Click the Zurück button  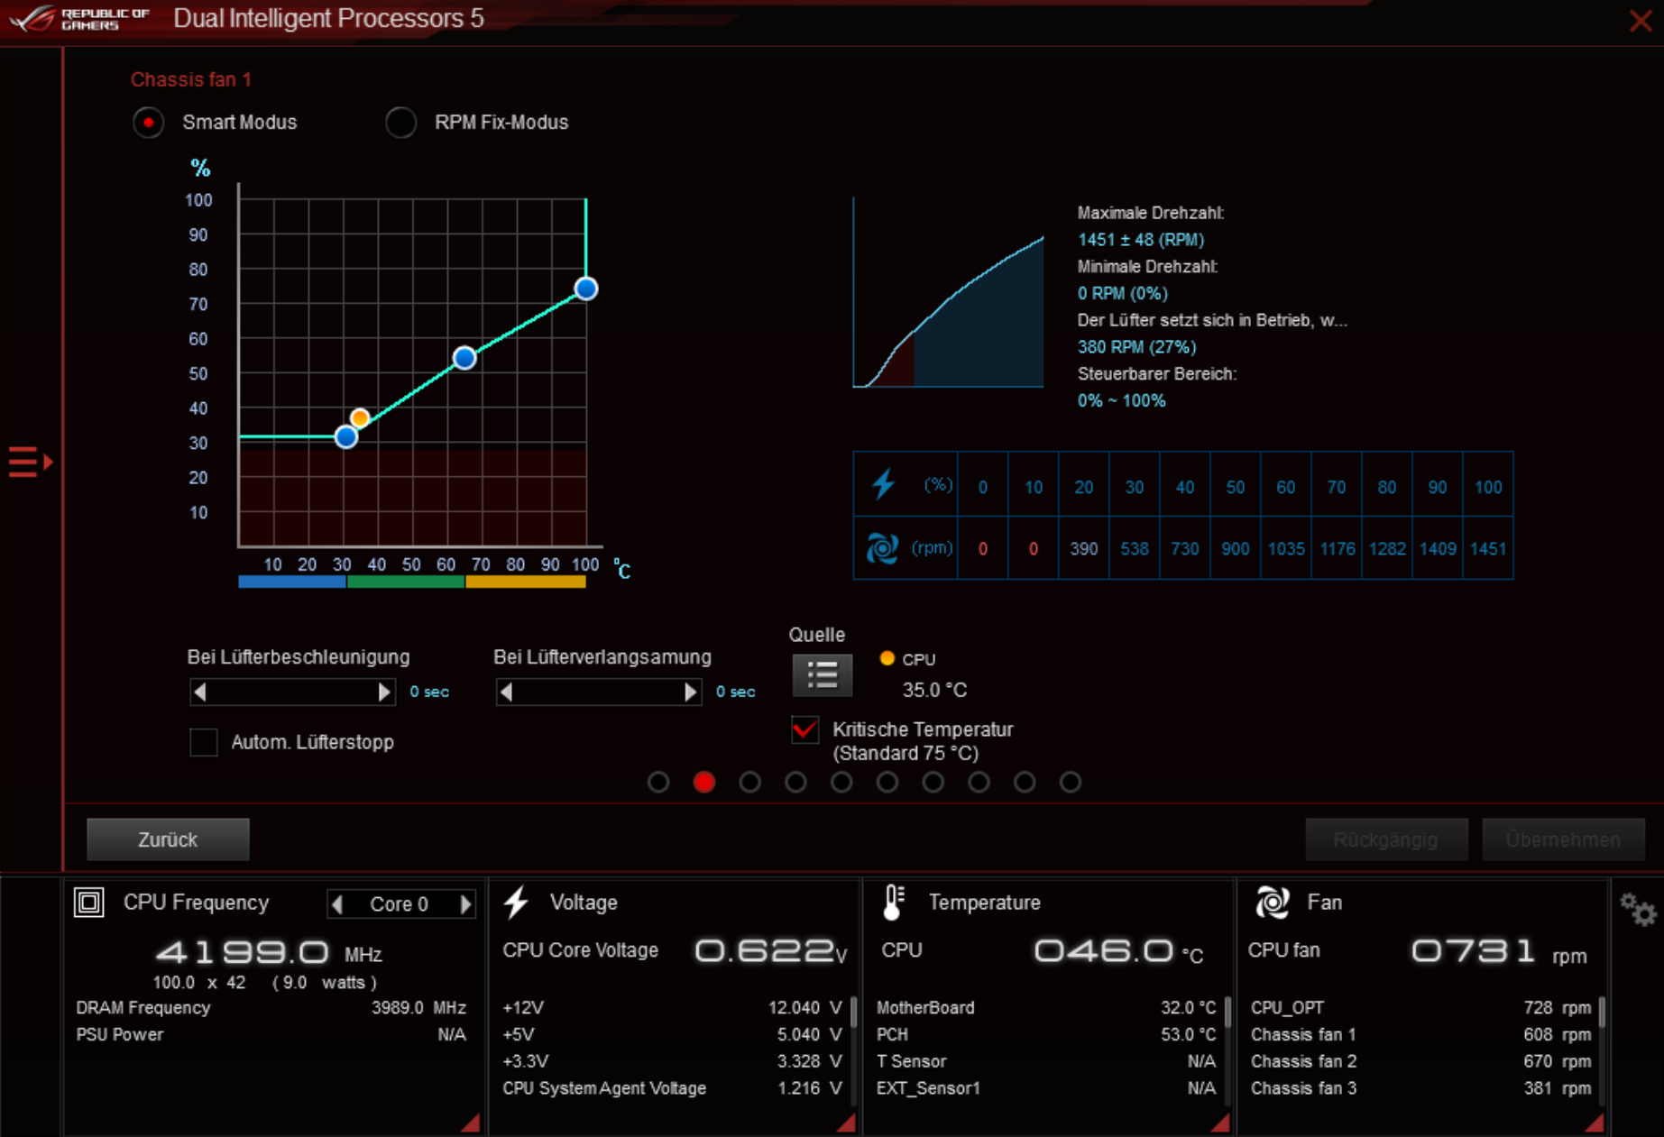pos(168,839)
